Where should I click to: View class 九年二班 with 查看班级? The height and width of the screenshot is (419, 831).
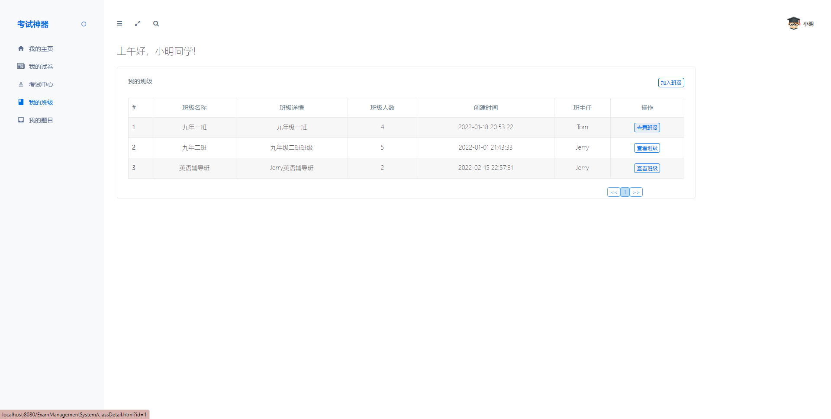click(647, 148)
